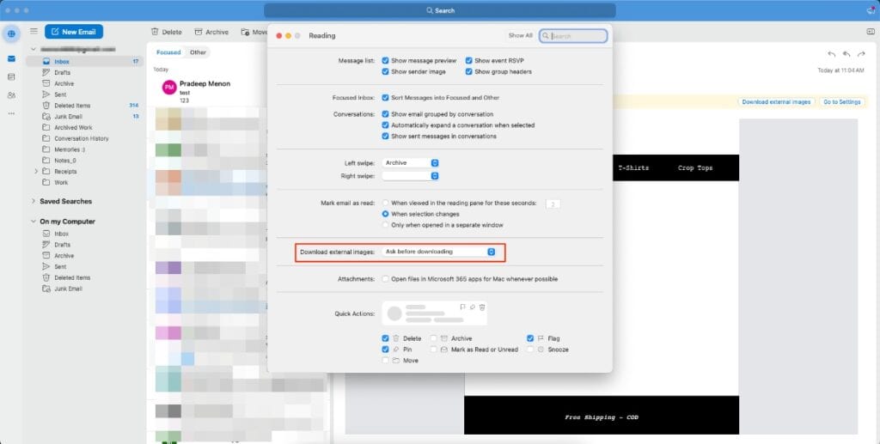Screen dimensions: 880x444
Task: Click the PM avatar of Pradeep Menon
Action: (x=169, y=88)
